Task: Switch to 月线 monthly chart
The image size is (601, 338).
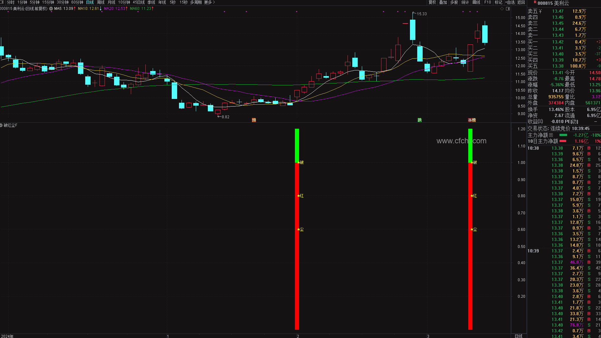Action: tap(112, 2)
